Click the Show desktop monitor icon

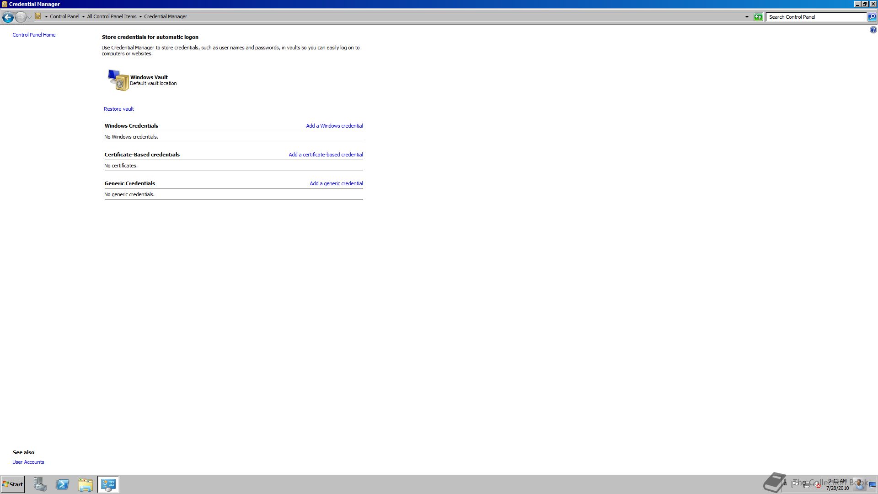(872, 484)
